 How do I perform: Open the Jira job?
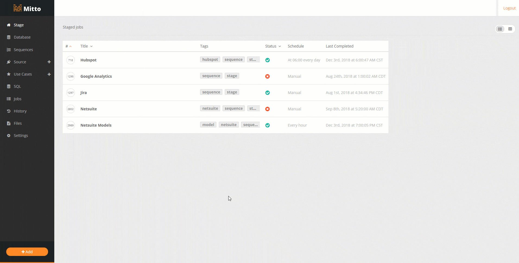pos(84,93)
